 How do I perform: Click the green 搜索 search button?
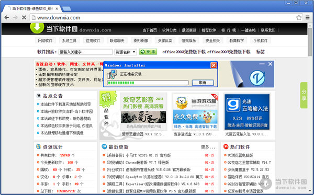coord(148,52)
